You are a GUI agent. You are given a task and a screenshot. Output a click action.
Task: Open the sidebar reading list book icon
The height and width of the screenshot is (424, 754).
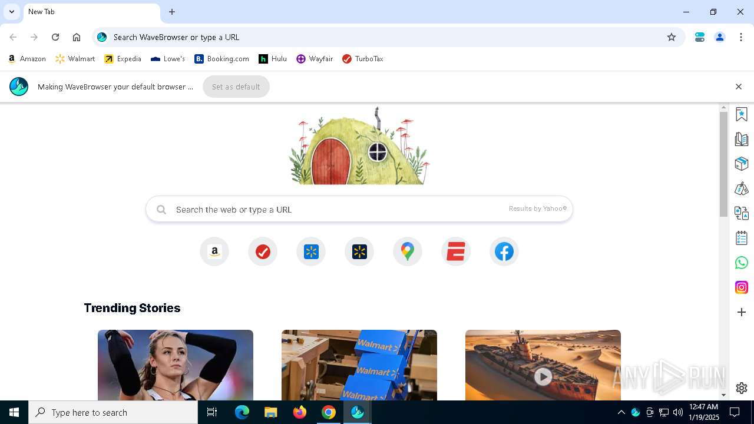742,140
